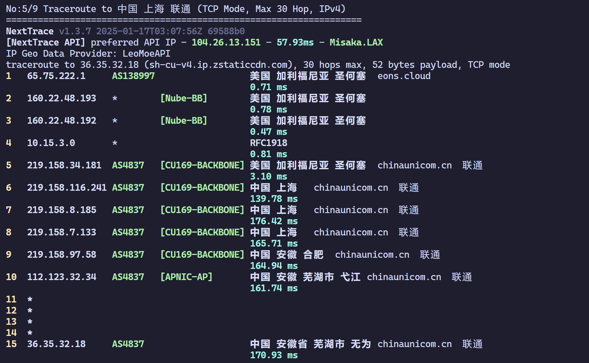Click IP 112.123.32.34 on hop 10

coord(61,277)
